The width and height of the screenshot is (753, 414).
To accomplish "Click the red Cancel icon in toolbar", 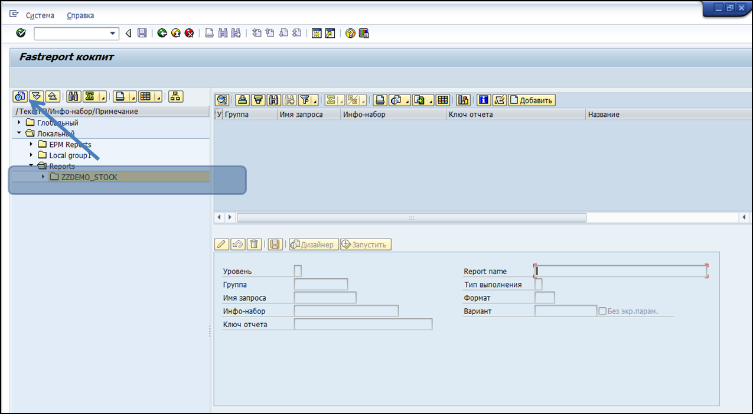I will point(189,34).
